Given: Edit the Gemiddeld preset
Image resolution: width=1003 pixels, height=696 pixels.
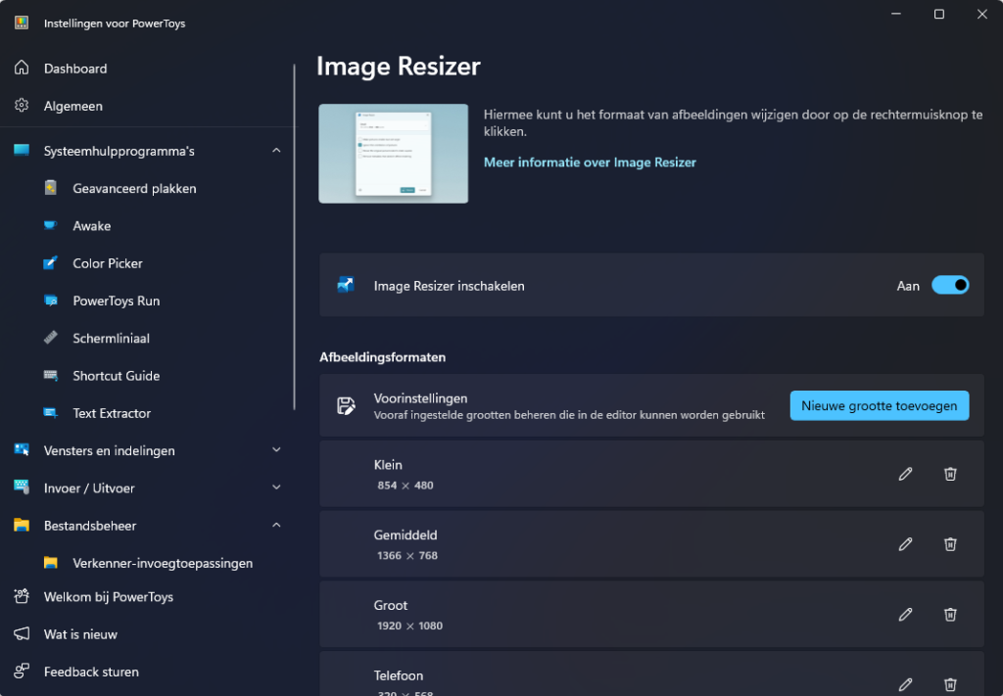Looking at the screenshot, I should (x=905, y=544).
